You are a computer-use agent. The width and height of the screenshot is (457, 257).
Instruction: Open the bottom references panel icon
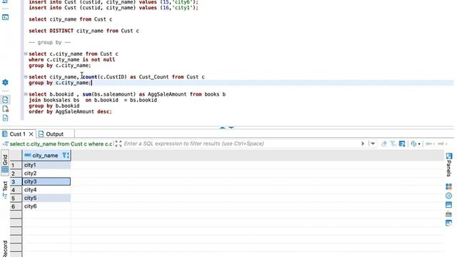449,223
